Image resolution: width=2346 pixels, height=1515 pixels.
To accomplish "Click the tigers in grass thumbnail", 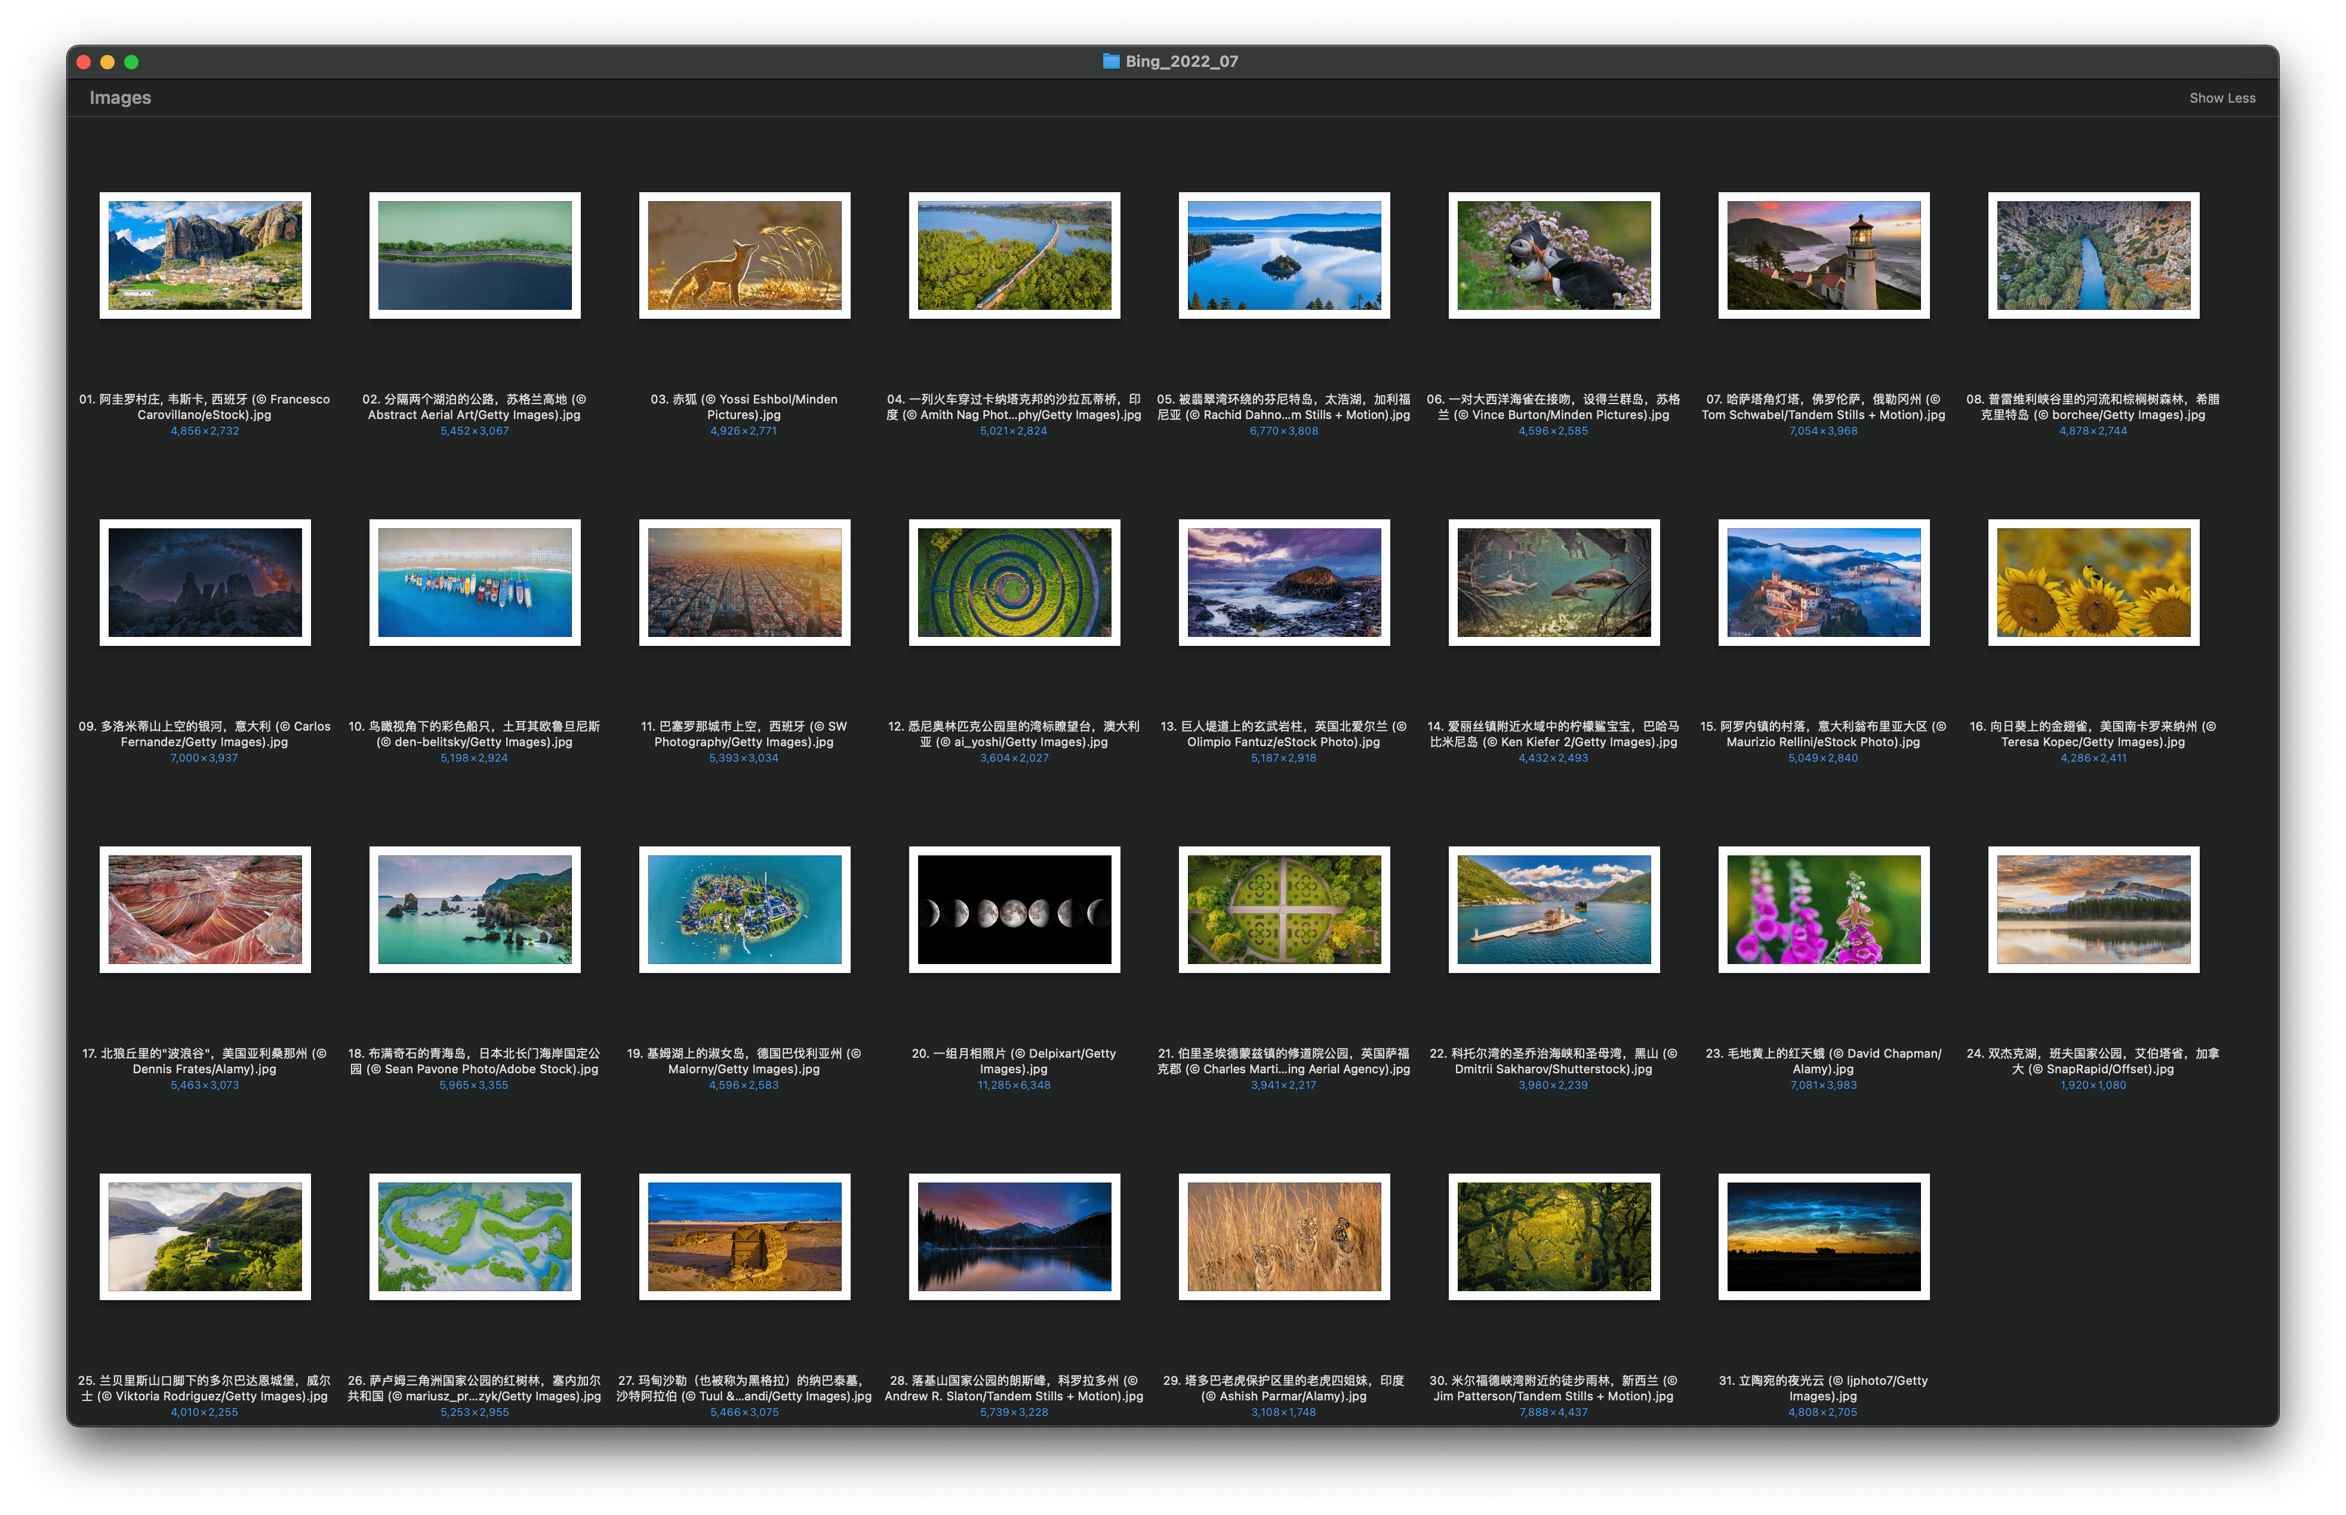I will pos(1283,1237).
